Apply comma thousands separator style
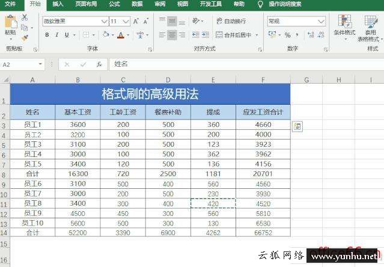 click(x=297, y=35)
